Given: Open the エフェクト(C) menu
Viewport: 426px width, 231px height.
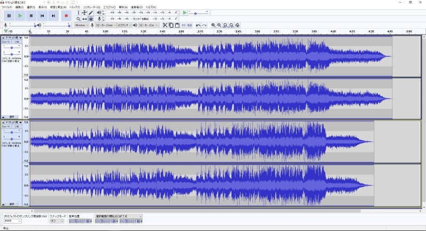Looking at the screenshot, I should pyautogui.click(x=110, y=7).
